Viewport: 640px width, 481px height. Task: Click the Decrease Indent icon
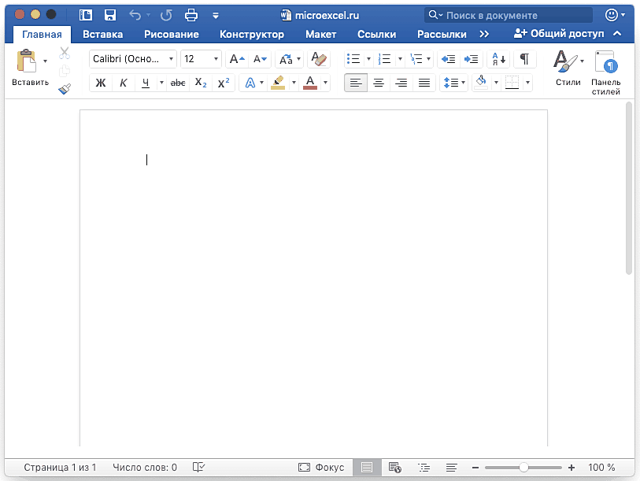pos(448,59)
